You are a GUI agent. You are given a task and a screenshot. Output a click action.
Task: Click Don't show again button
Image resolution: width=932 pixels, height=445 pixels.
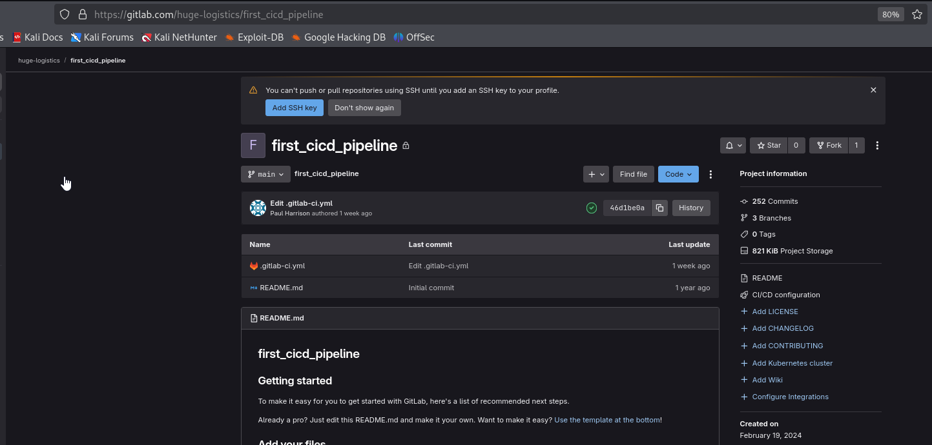[364, 108]
